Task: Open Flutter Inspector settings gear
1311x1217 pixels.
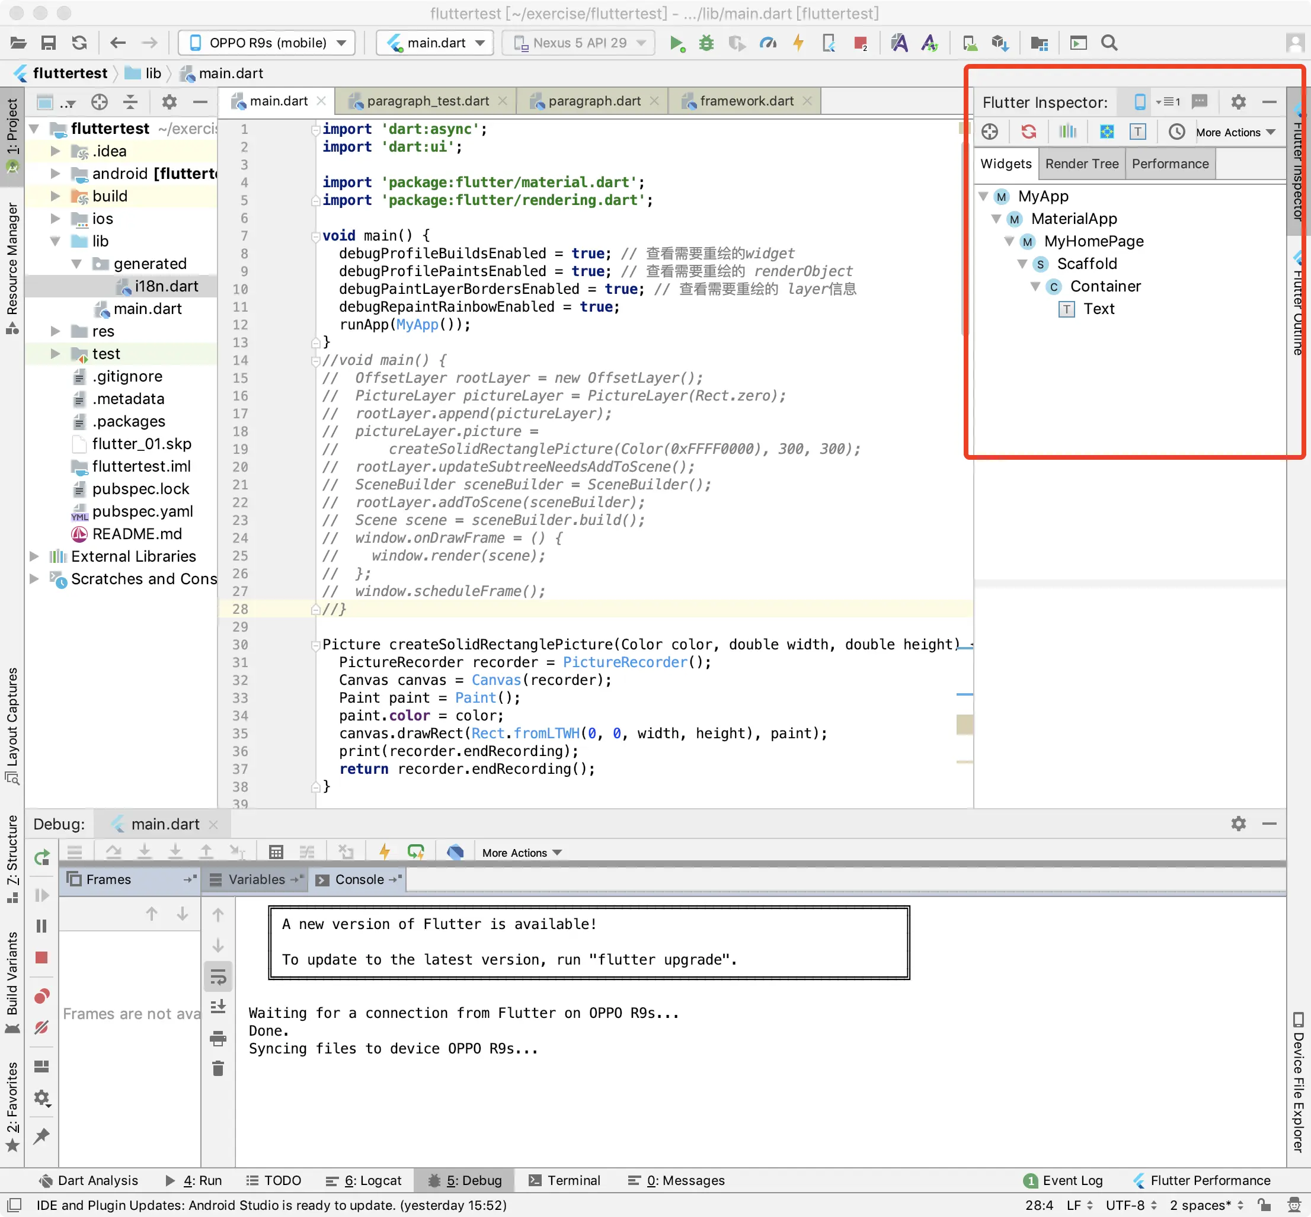Action: point(1239,102)
